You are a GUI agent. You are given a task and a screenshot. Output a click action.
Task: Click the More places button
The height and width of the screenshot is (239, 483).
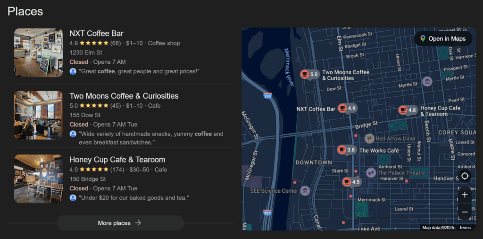120,223
